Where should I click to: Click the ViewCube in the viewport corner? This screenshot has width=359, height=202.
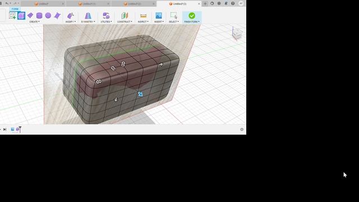[x=237, y=34]
